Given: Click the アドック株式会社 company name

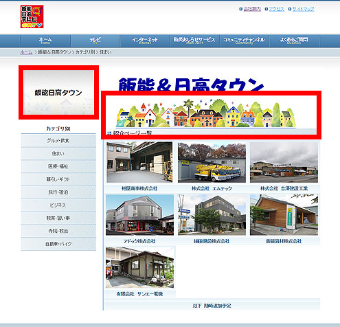Looking at the screenshot, I should [139, 241].
